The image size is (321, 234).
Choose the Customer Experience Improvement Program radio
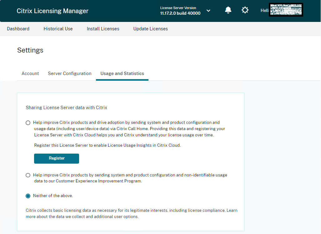coord(28,175)
